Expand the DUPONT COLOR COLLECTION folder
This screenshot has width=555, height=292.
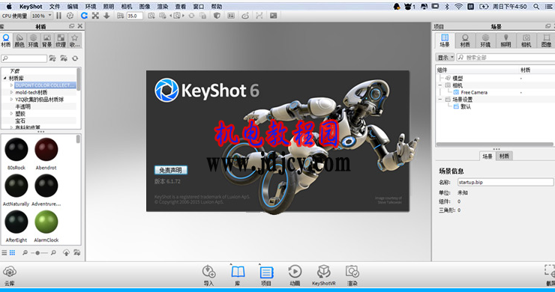(x=11, y=85)
